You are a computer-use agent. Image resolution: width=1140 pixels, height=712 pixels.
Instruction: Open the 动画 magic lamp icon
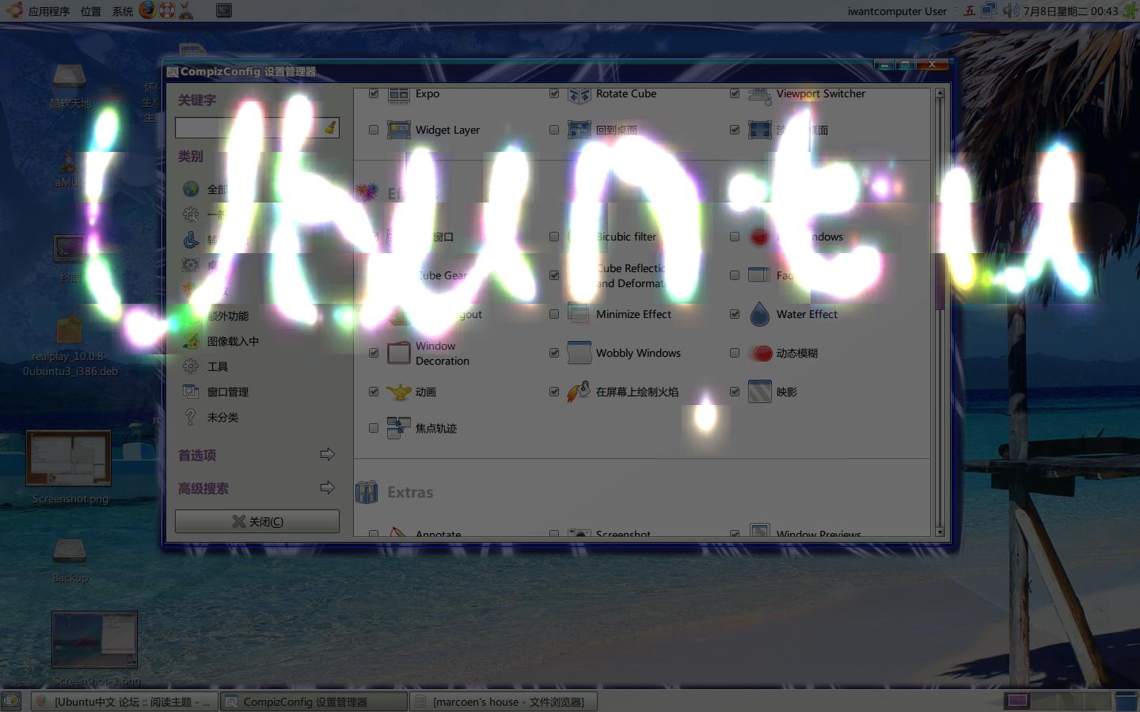click(x=398, y=392)
